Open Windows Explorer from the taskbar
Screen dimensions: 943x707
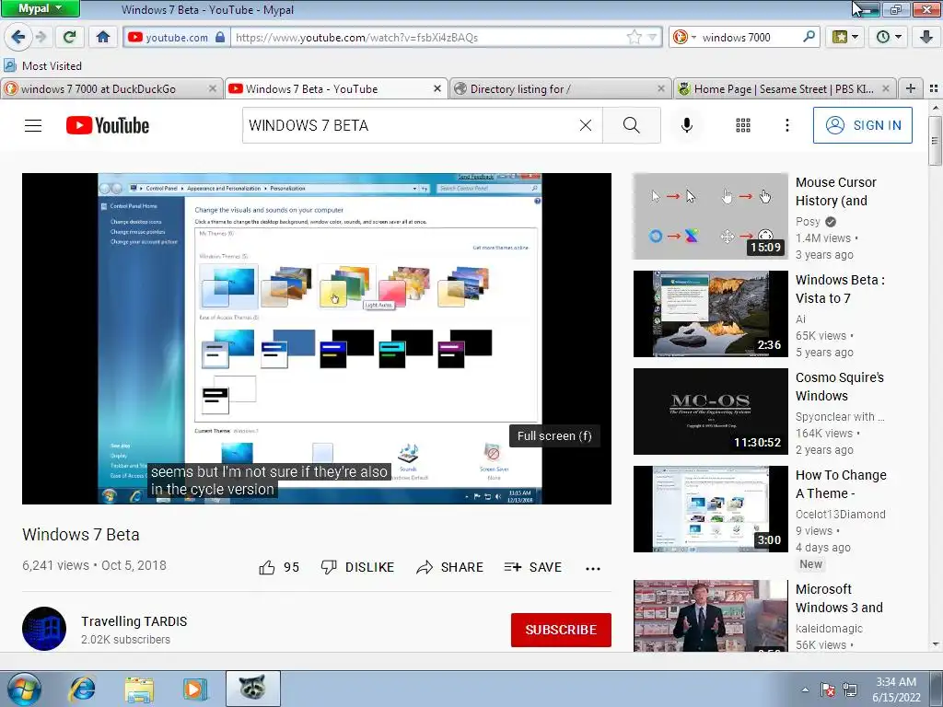[x=139, y=689]
